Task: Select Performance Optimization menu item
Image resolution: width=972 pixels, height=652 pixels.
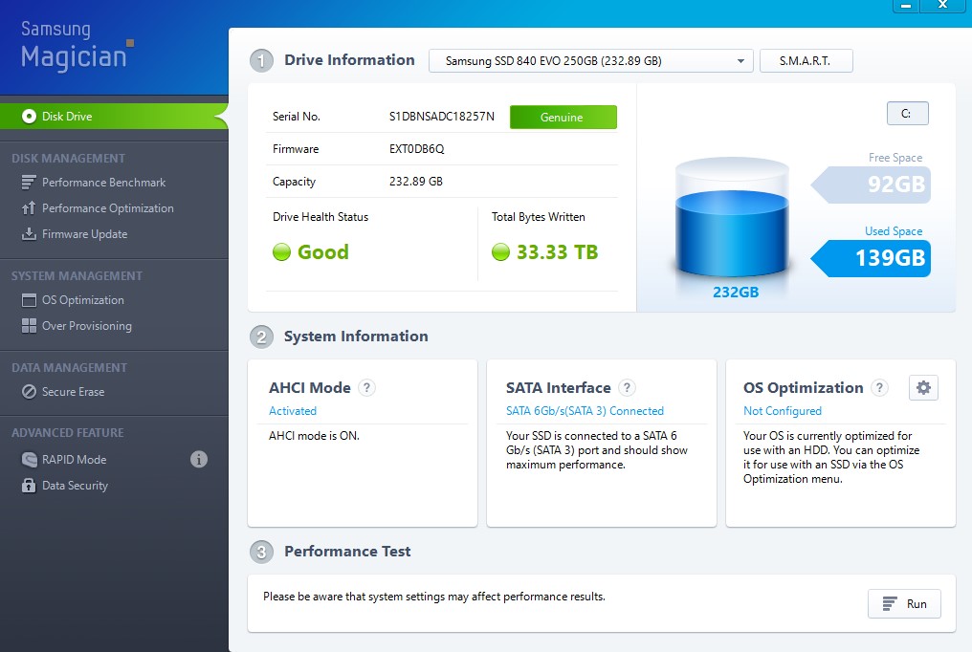Action: 107,208
